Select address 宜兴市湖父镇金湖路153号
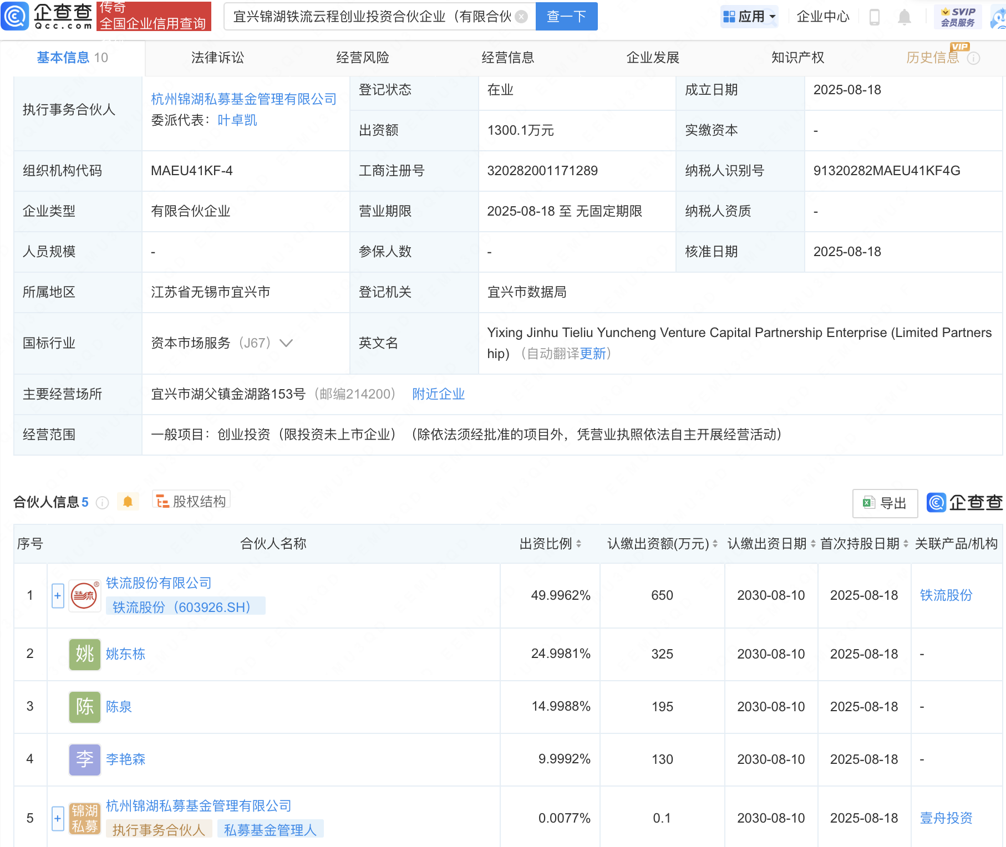 228,394
